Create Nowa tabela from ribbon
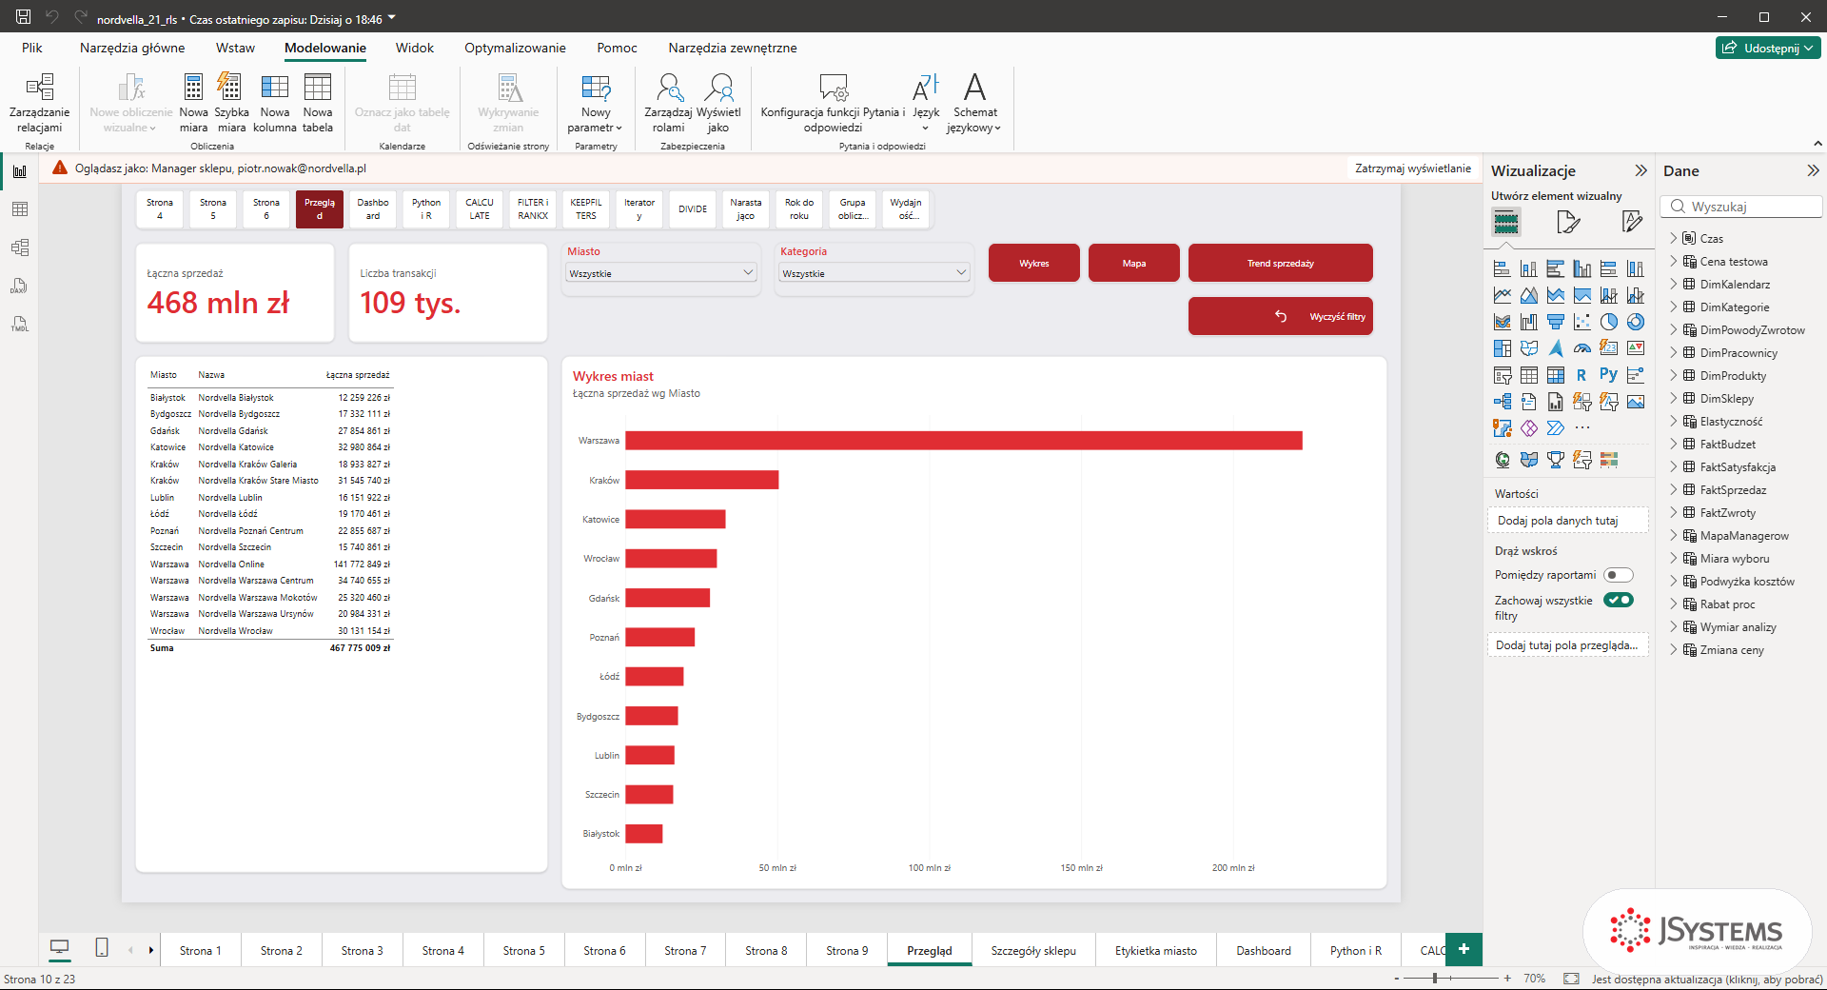Viewport: 1827px width, 990px height. [x=318, y=103]
